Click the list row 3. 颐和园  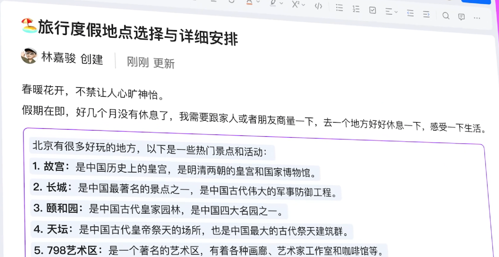159,210
